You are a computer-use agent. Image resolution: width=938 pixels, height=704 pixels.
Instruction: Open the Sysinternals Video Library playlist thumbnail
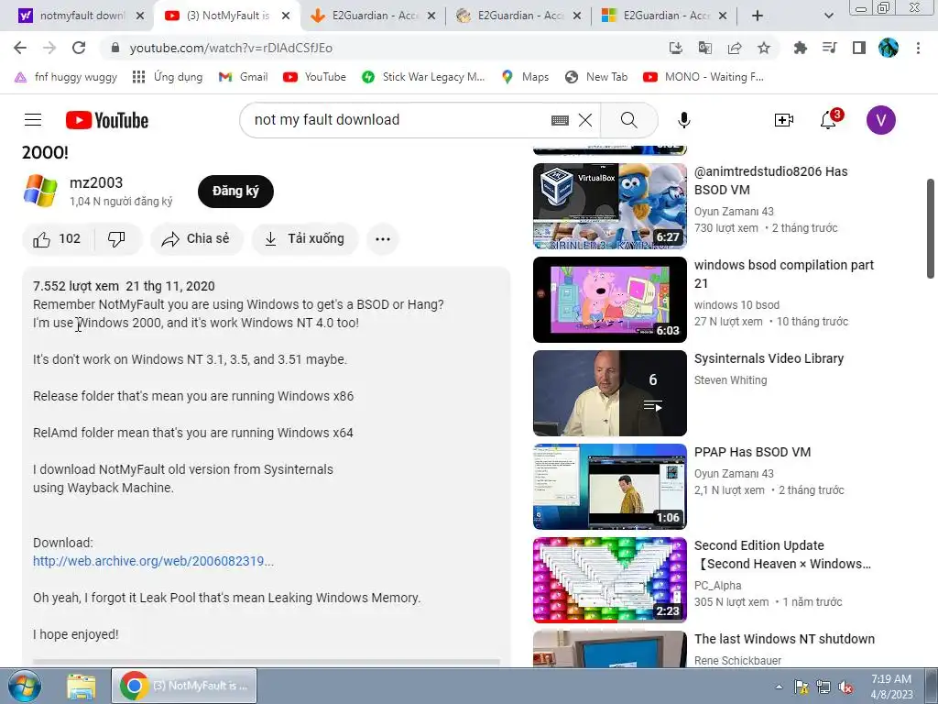(609, 393)
